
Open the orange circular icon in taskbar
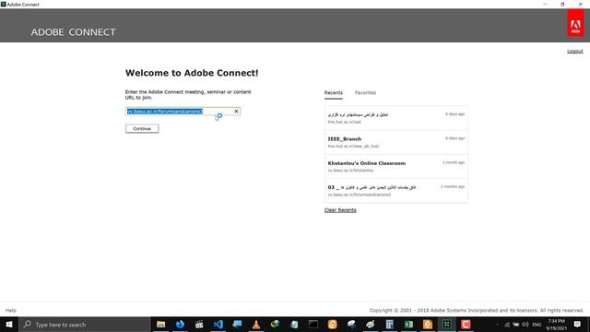pyautogui.click(x=332, y=324)
